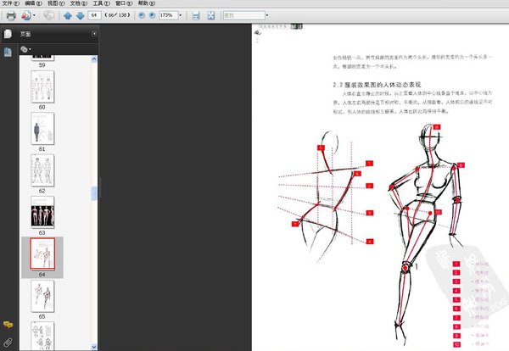The image size is (509, 351).
Task: Click the thumbnail panel scrollbar handle
Action: point(94,193)
